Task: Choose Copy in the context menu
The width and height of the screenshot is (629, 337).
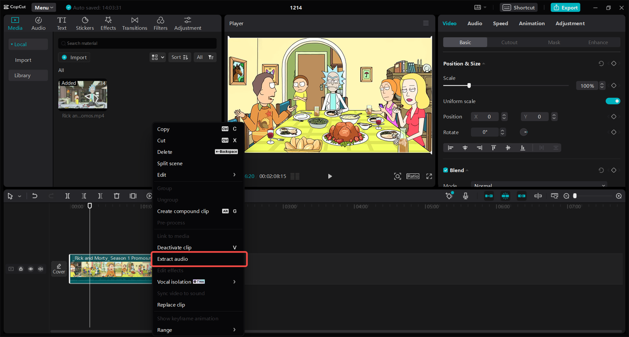Action: coord(198,129)
